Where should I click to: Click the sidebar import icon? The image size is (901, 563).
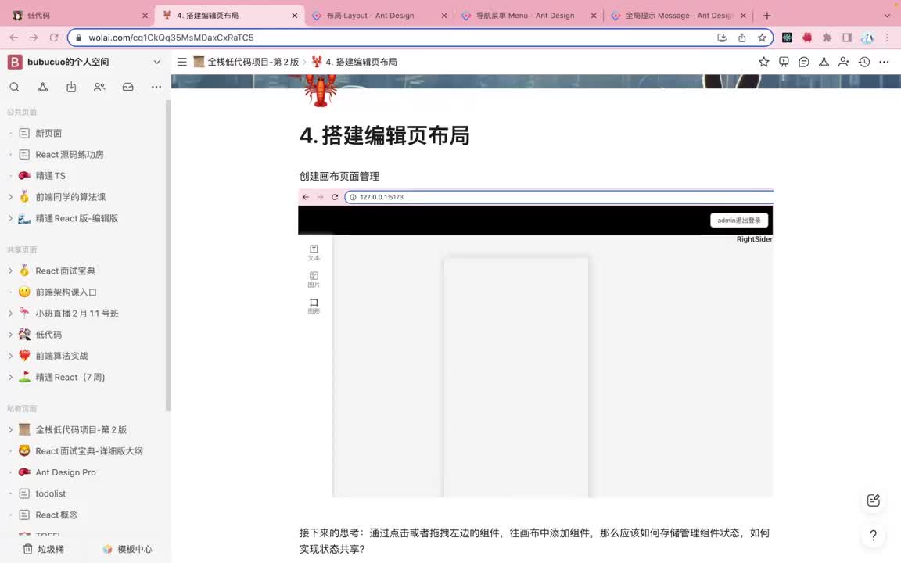tap(71, 87)
